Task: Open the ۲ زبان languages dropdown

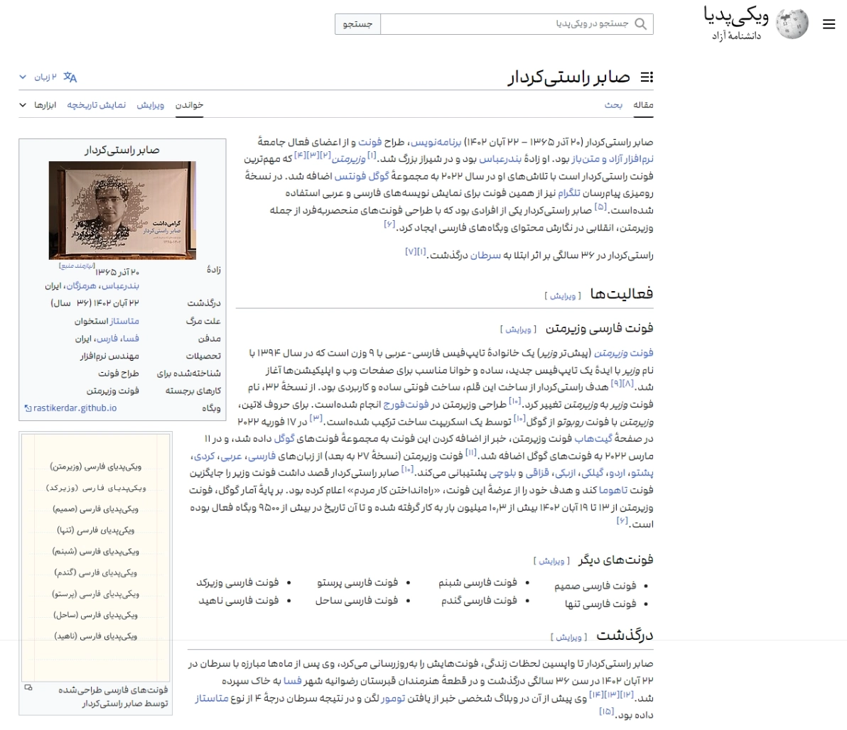Action: pyautogui.click(x=38, y=77)
